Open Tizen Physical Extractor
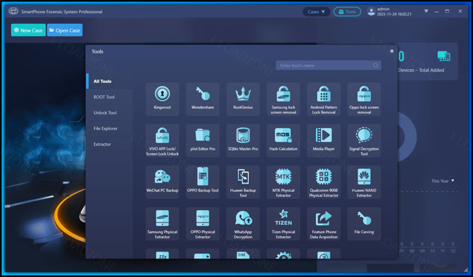This screenshot has width=473, height=277. pos(283,224)
